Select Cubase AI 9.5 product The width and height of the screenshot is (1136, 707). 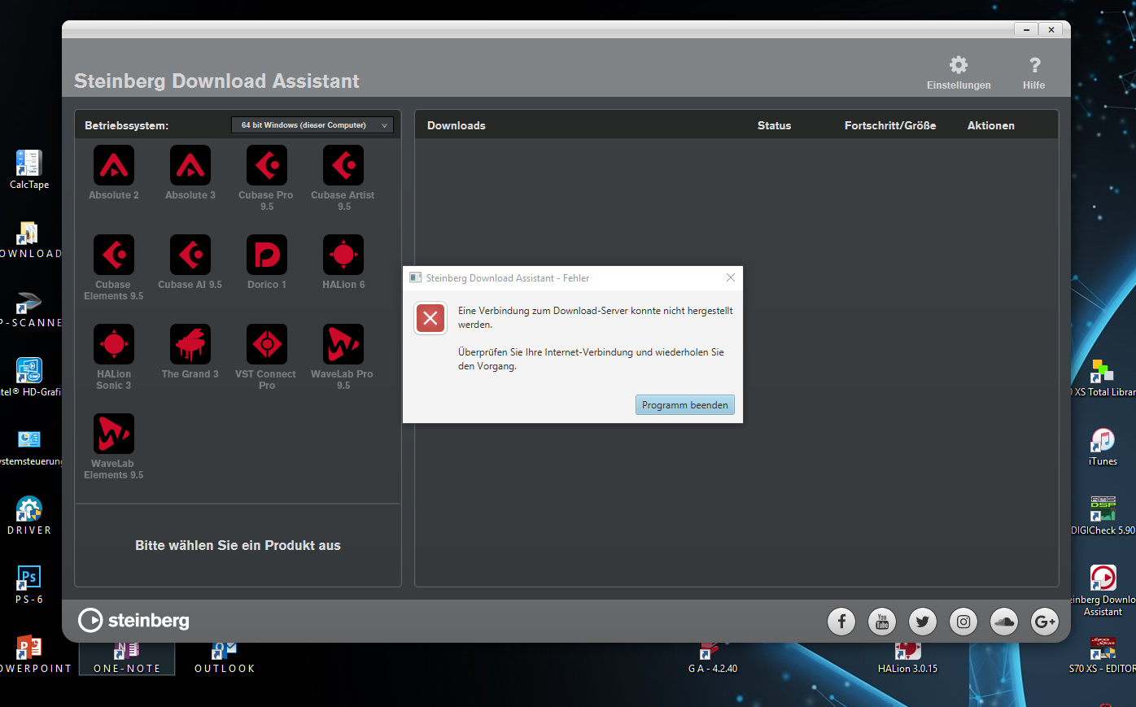coord(190,255)
